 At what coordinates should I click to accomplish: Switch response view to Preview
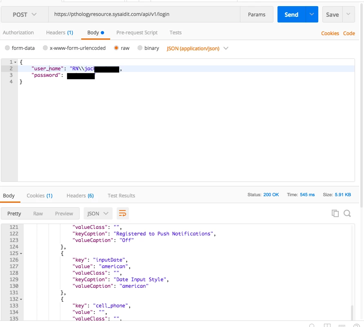[64, 213]
